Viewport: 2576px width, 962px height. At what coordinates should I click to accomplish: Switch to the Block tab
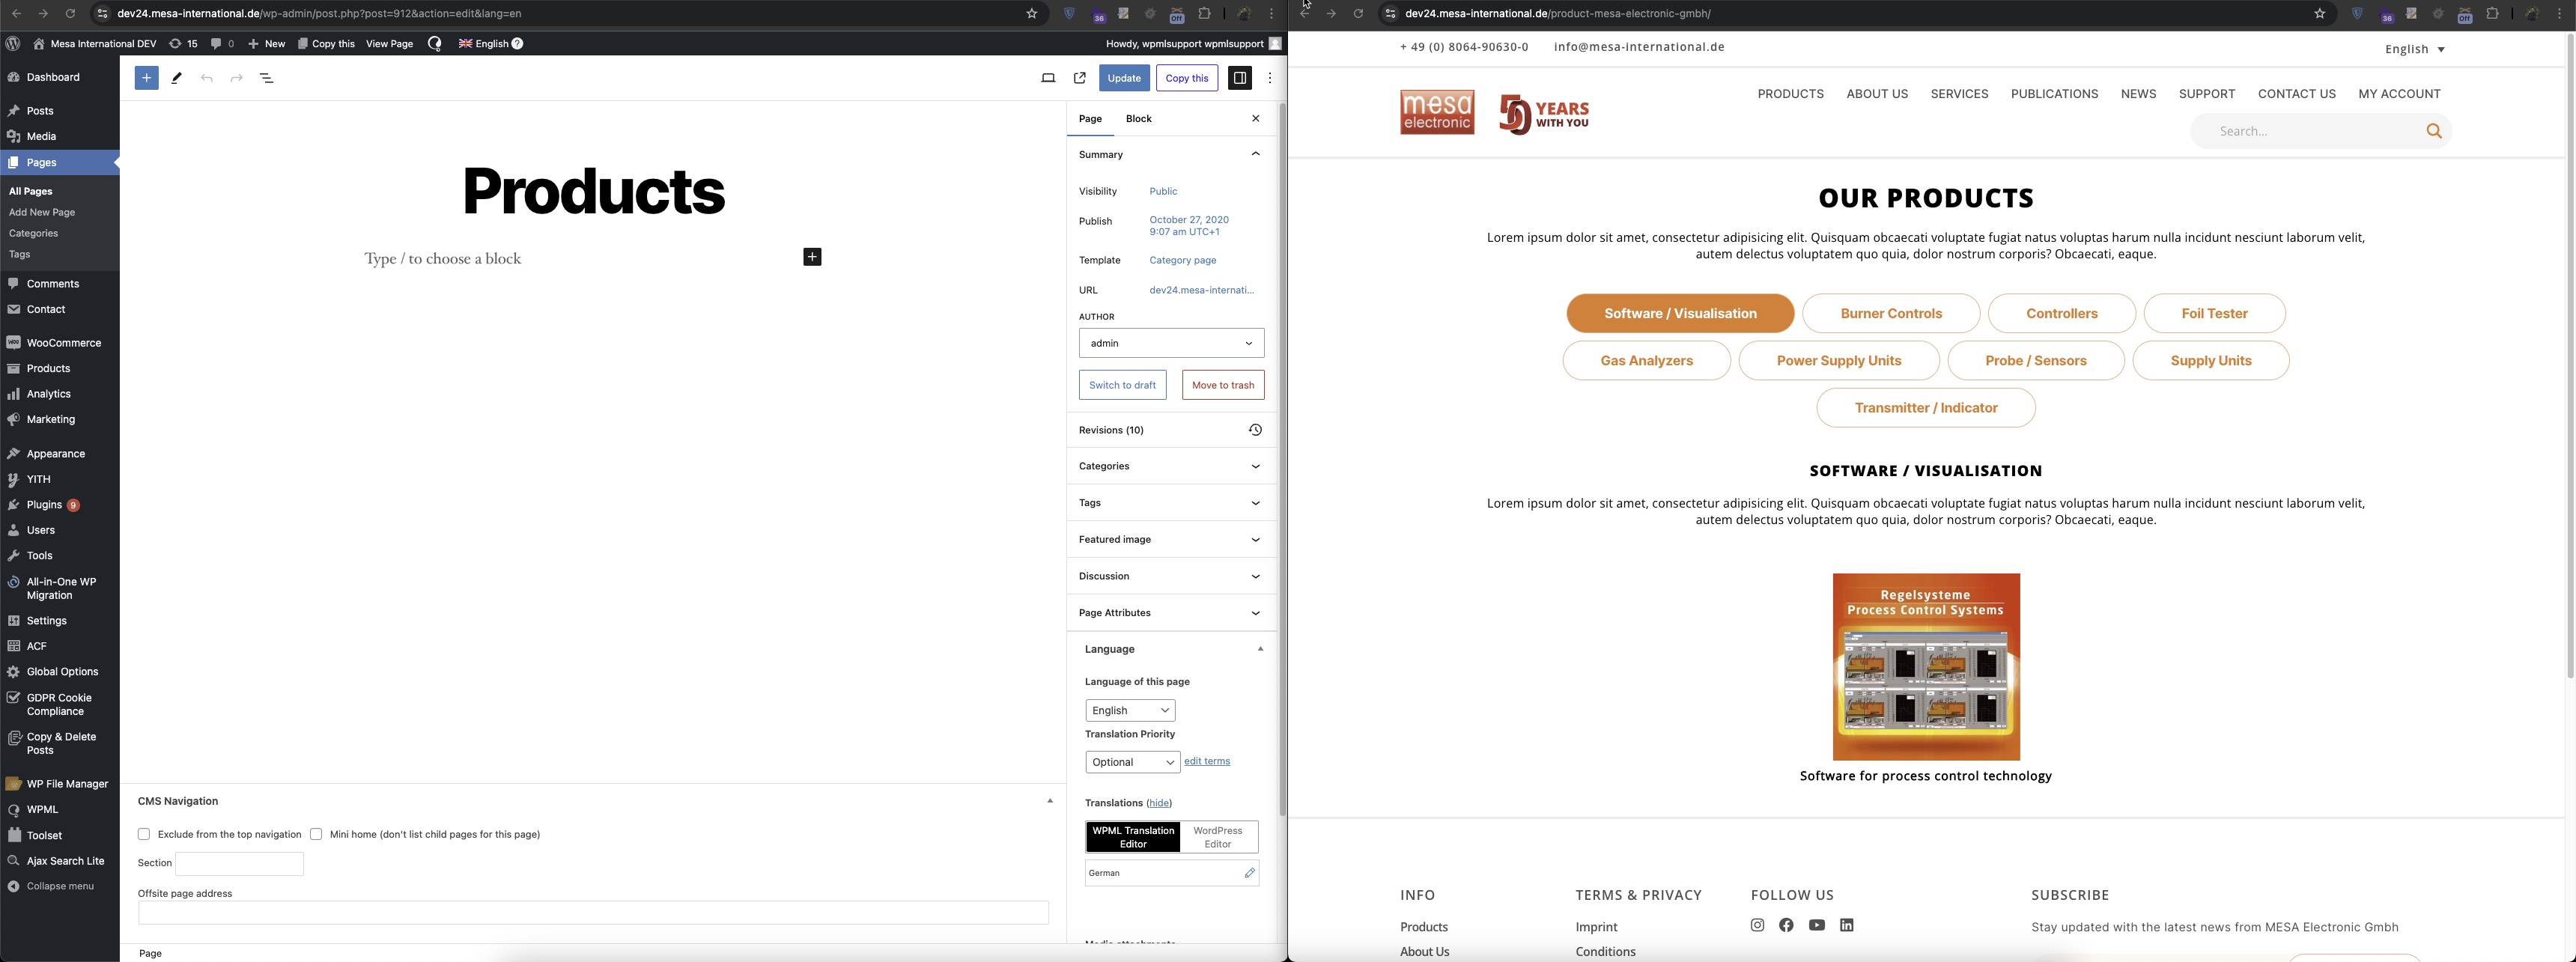[1138, 119]
